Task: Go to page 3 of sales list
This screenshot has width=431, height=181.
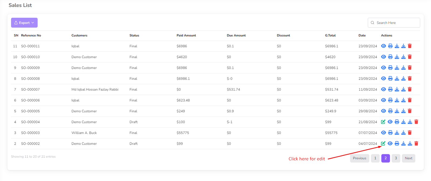Action: click(x=396, y=158)
